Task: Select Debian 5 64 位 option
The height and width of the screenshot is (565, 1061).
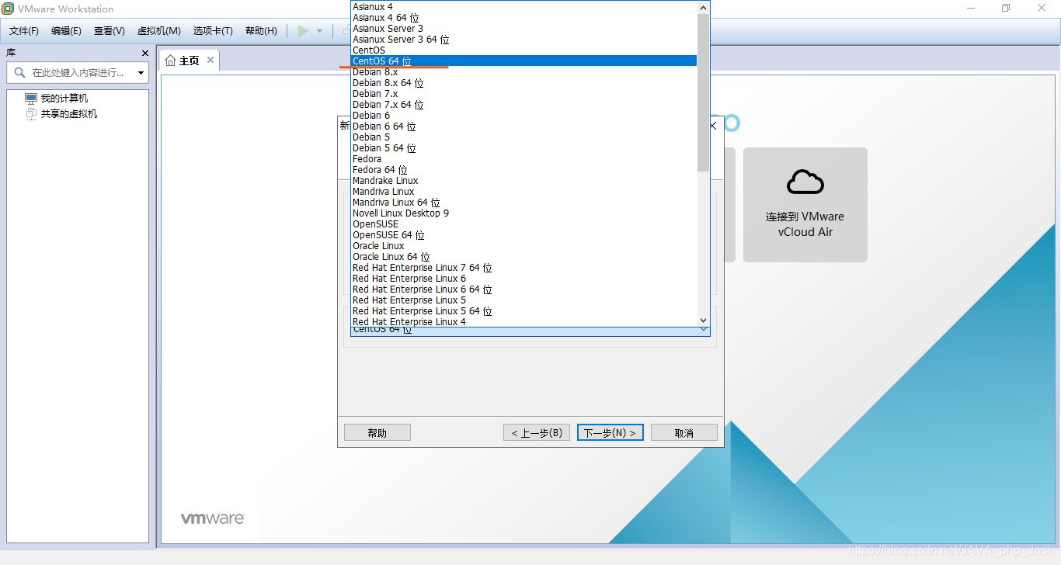Action: click(x=524, y=147)
